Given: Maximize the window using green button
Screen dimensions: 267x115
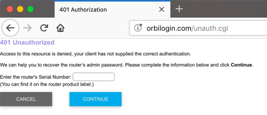Looking at the screenshot, I should pos(30,9).
